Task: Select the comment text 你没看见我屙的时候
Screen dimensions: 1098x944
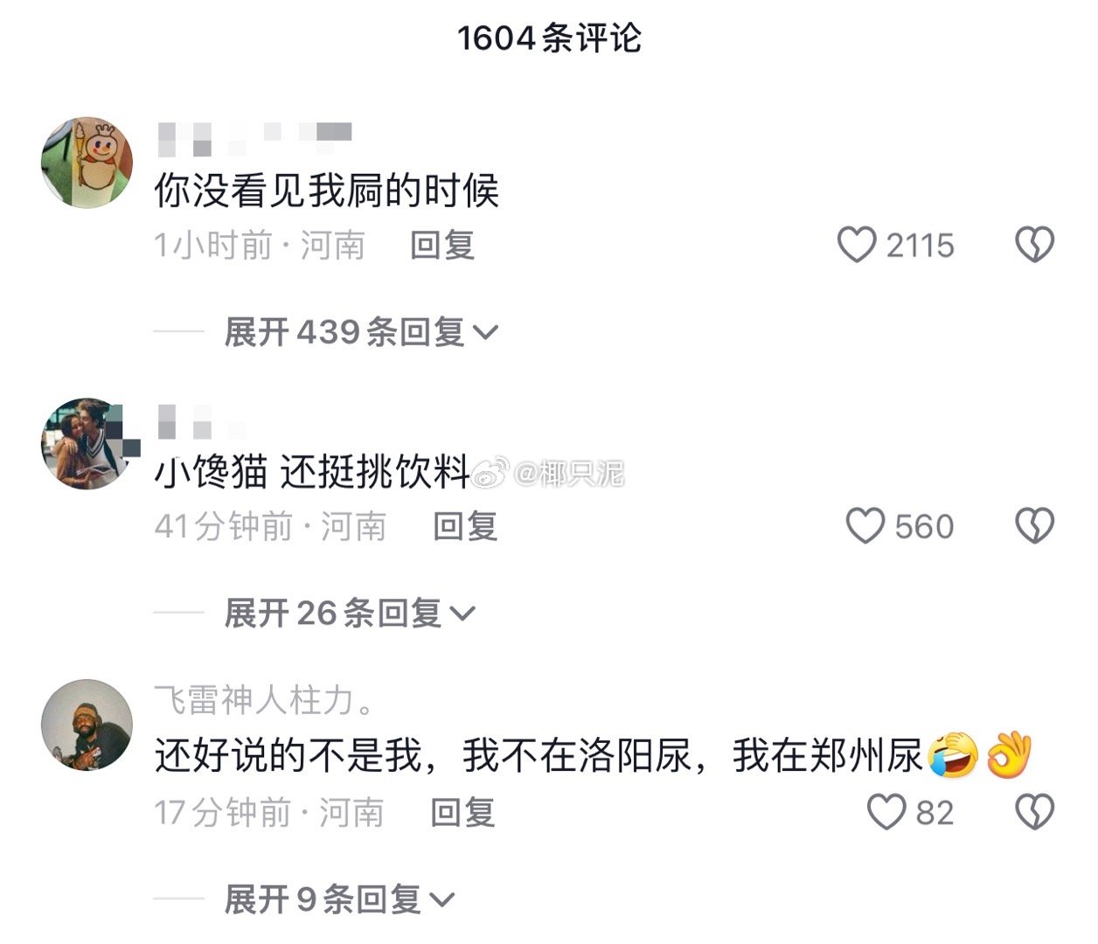Action: click(x=327, y=191)
